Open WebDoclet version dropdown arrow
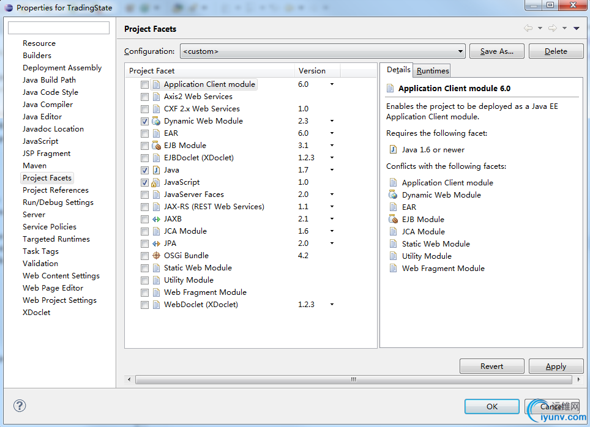The height and width of the screenshot is (427, 590). coord(332,305)
